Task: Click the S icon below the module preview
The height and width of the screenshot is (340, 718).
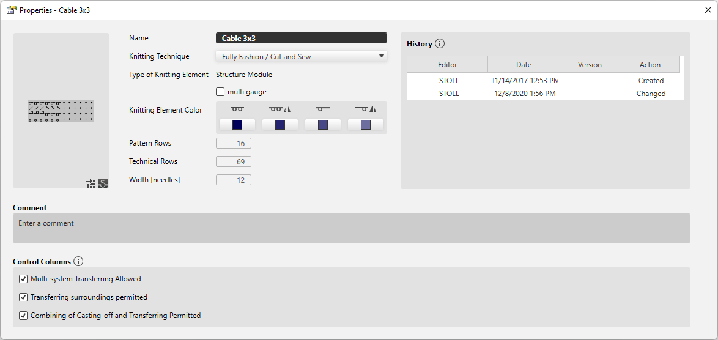Action: [x=103, y=183]
